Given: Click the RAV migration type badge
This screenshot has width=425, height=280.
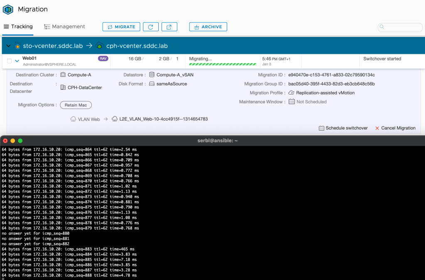Looking at the screenshot, I should pyautogui.click(x=103, y=59).
